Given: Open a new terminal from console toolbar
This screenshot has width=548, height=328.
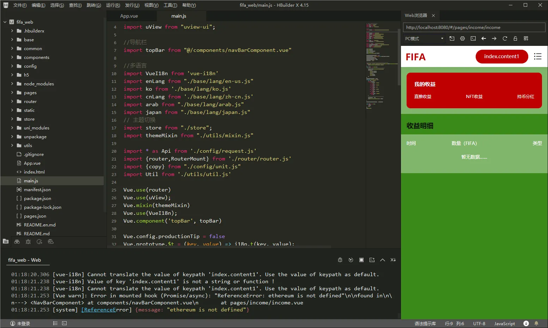Looking at the screenshot, I should 372,260.
